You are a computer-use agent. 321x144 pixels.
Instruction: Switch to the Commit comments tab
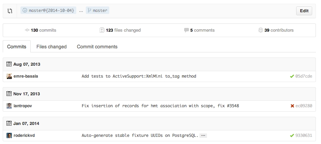(97, 47)
